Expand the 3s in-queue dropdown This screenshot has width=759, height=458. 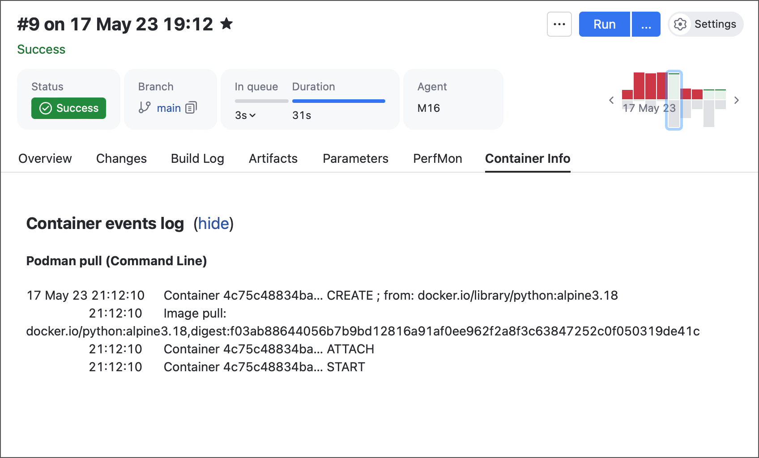point(245,115)
